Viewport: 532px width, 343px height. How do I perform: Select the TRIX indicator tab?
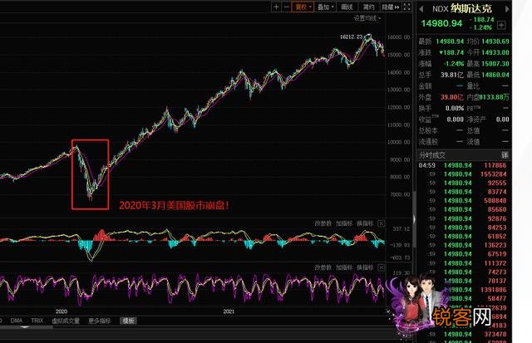[x=37, y=321]
